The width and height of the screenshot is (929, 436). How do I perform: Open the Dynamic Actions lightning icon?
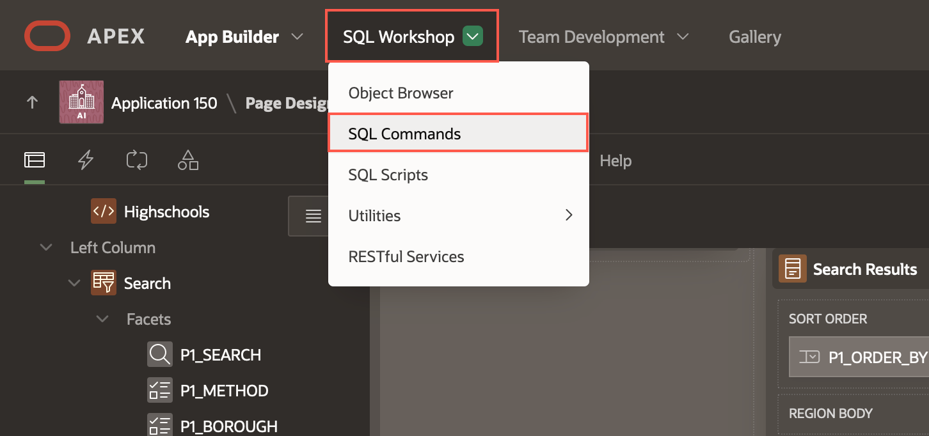click(x=86, y=160)
